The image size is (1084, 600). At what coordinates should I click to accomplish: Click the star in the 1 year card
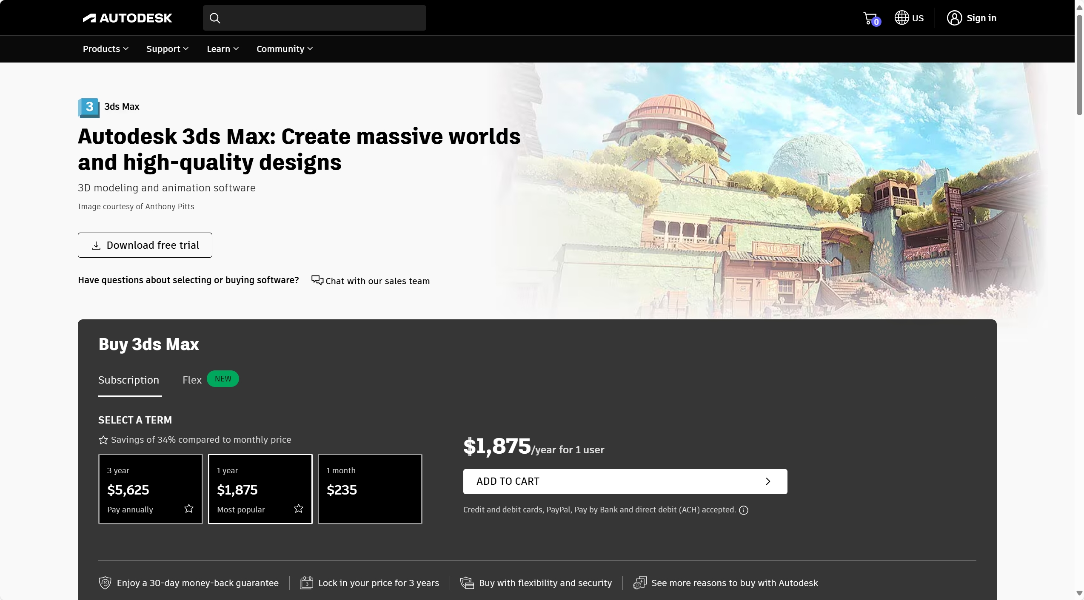tap(299, 509)
